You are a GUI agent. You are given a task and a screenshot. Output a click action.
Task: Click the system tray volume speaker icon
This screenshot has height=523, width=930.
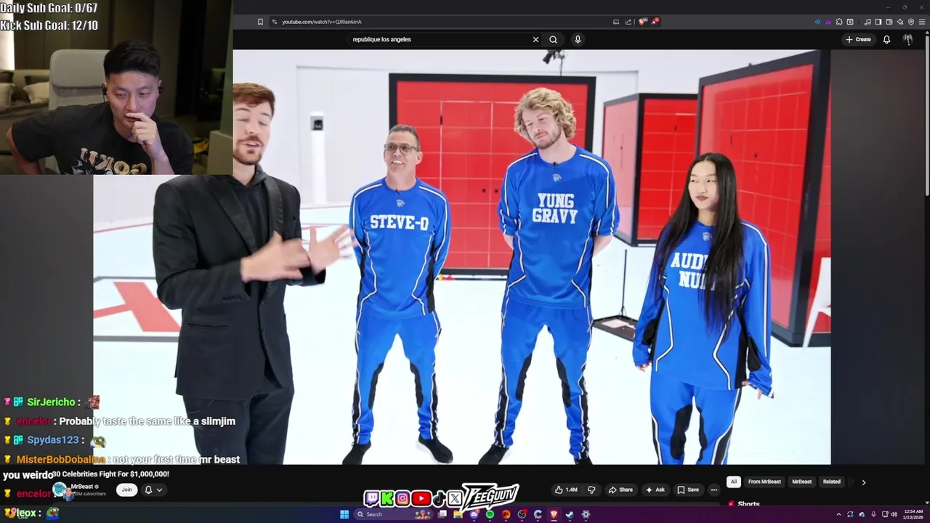[x=894, y=514]
